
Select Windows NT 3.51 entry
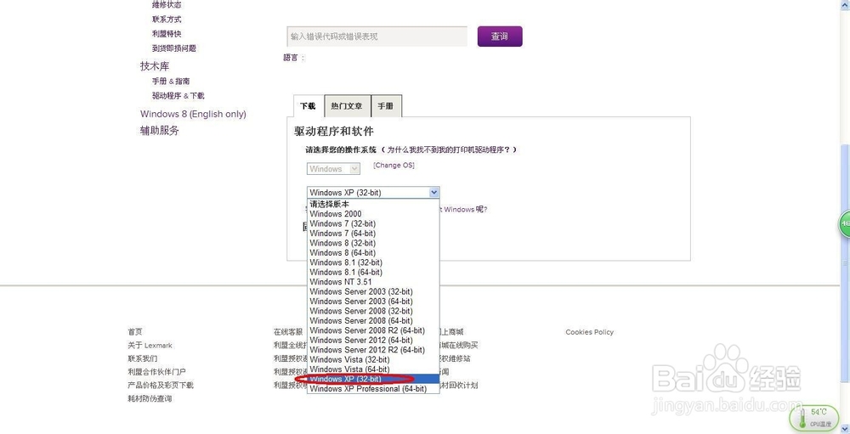[x=373, y=282]
